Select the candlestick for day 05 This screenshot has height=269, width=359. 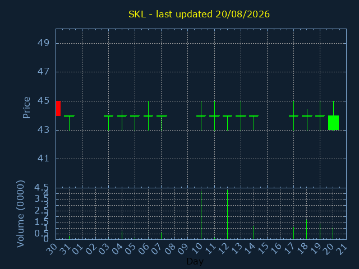[135, 123]
